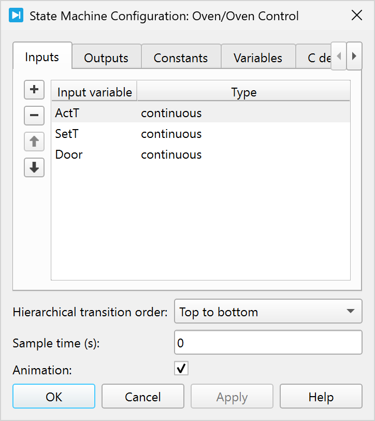This screenshot has height=421, width=375.
Task: Click the plus icon to add input variable
Action: (34, 90)
